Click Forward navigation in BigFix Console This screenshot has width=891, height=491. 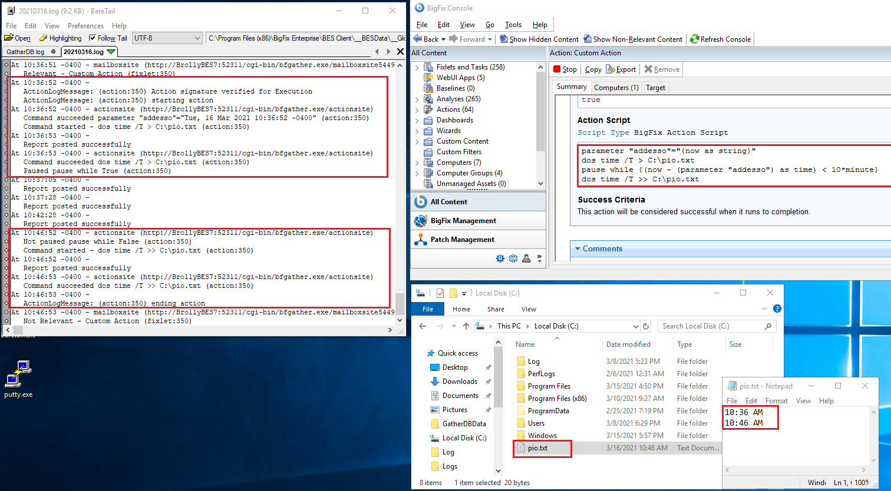(467, 39)
